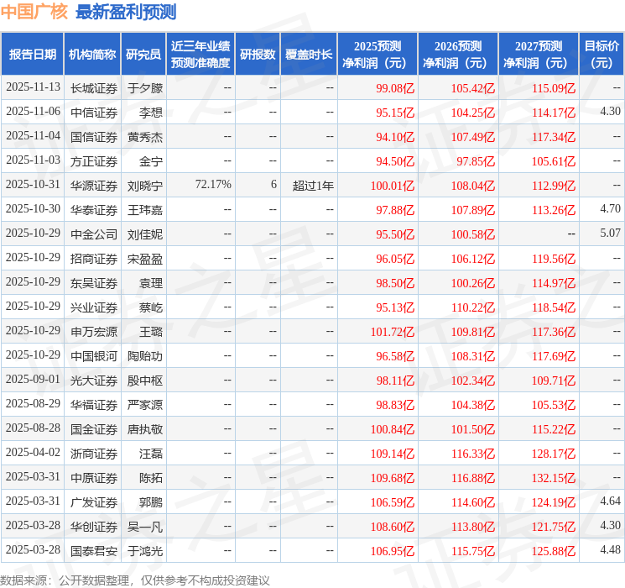Click the 2026预测净利润 column header
The height and width of the screenshot is (588, 625).
[x=458, y=55]
